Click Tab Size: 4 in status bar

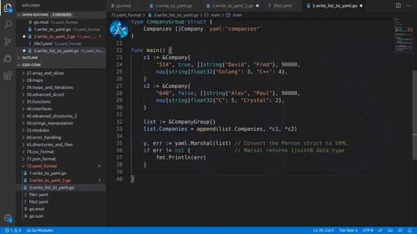pos(348,230)
